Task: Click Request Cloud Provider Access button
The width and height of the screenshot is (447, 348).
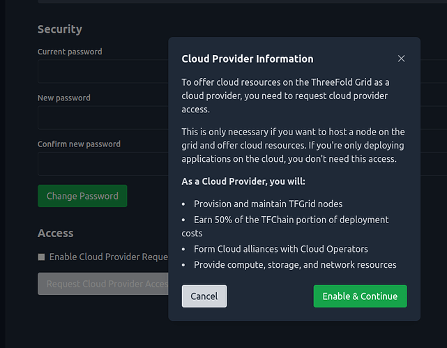Action: [x=103, y=284]
